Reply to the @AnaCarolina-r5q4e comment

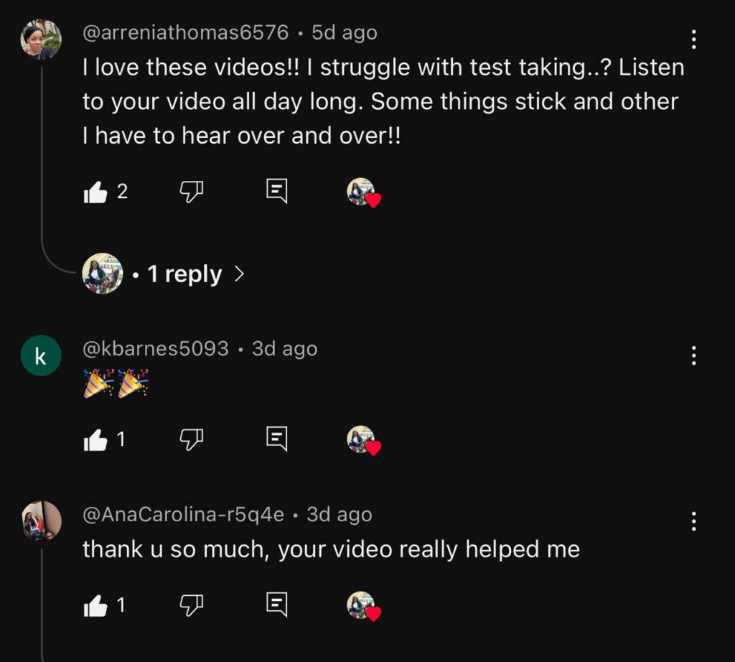[277, 605]
